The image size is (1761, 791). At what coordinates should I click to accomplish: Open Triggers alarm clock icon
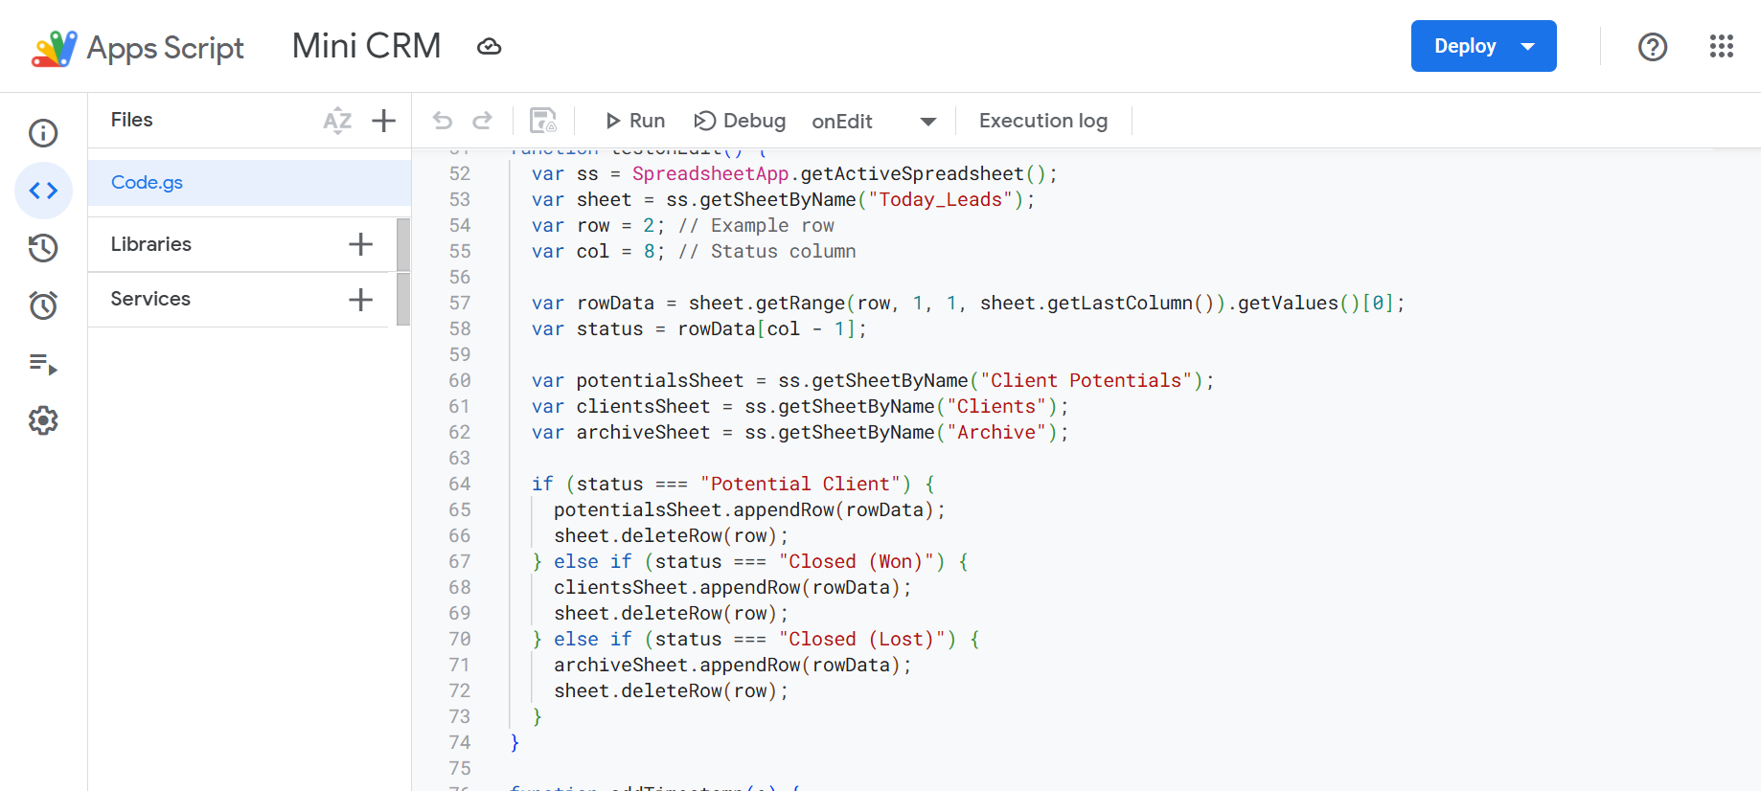pos(43,305)
